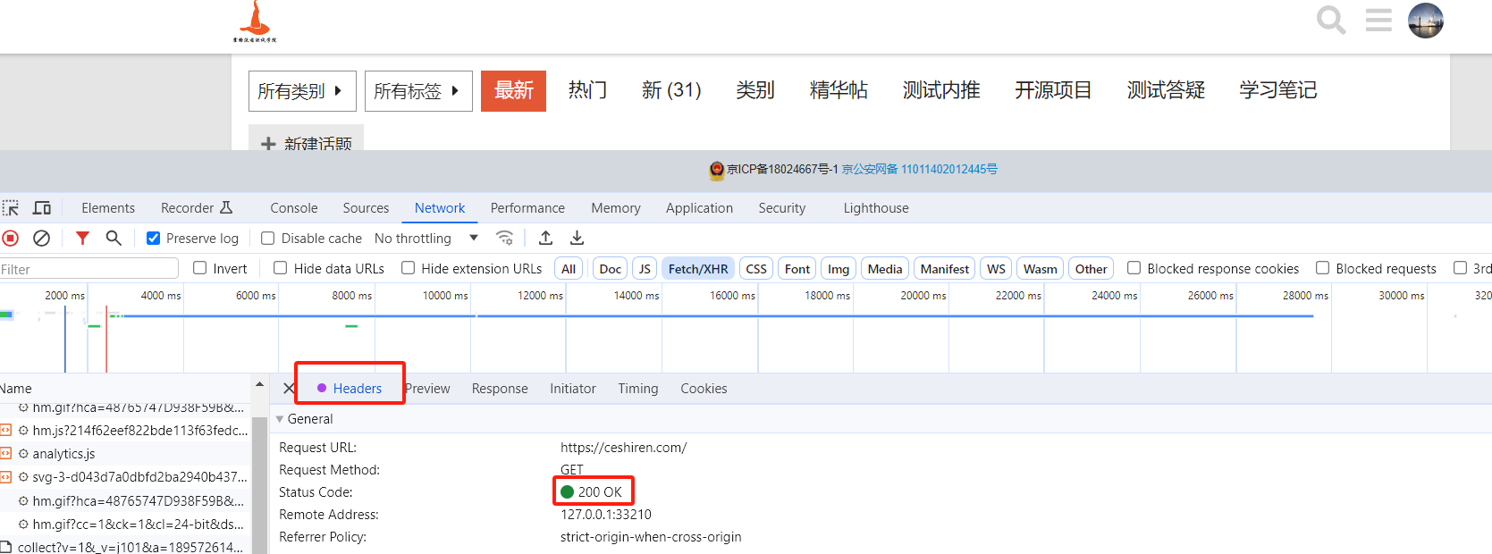Click the Name column sort arrow
The width and height of the screenshot is (1492, 554).
point(259,385)
